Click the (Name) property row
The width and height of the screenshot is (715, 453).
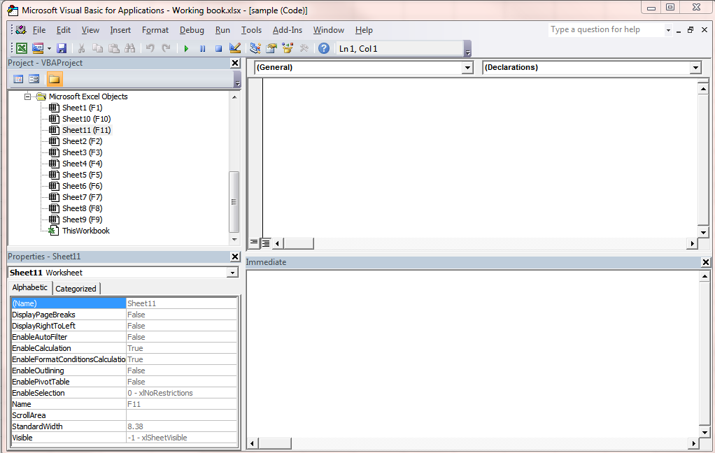click(x=124, y=303)
